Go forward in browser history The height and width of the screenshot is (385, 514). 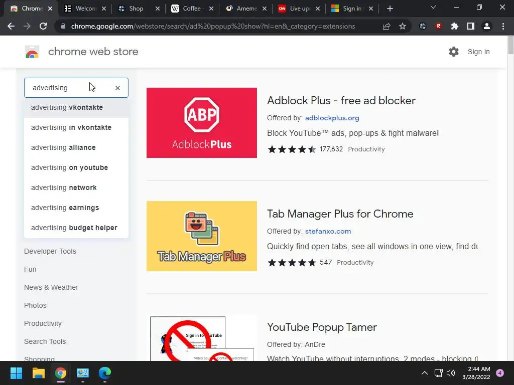point(27,26)
